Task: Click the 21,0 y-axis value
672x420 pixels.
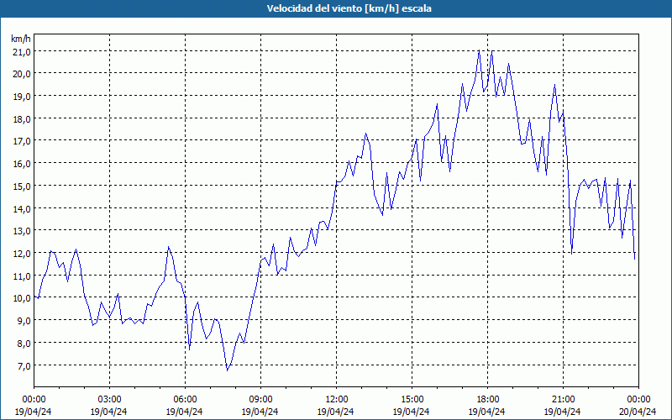Action: click(x=23, y=52)
